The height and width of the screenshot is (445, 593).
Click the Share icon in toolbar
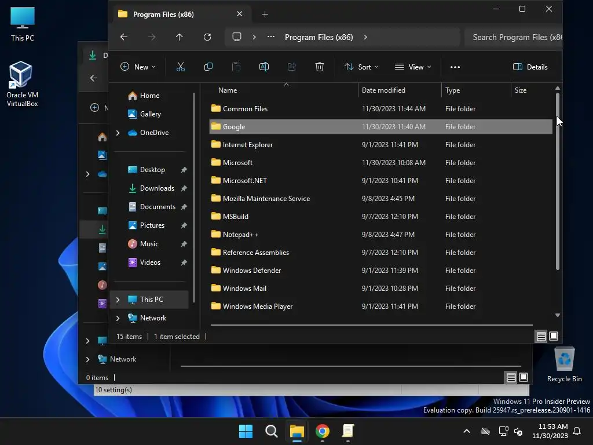[292, 67]
